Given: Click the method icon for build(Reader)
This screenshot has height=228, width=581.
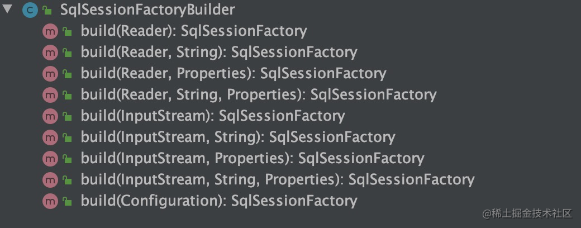Looking at the screenshot, I should pos(50,31).
